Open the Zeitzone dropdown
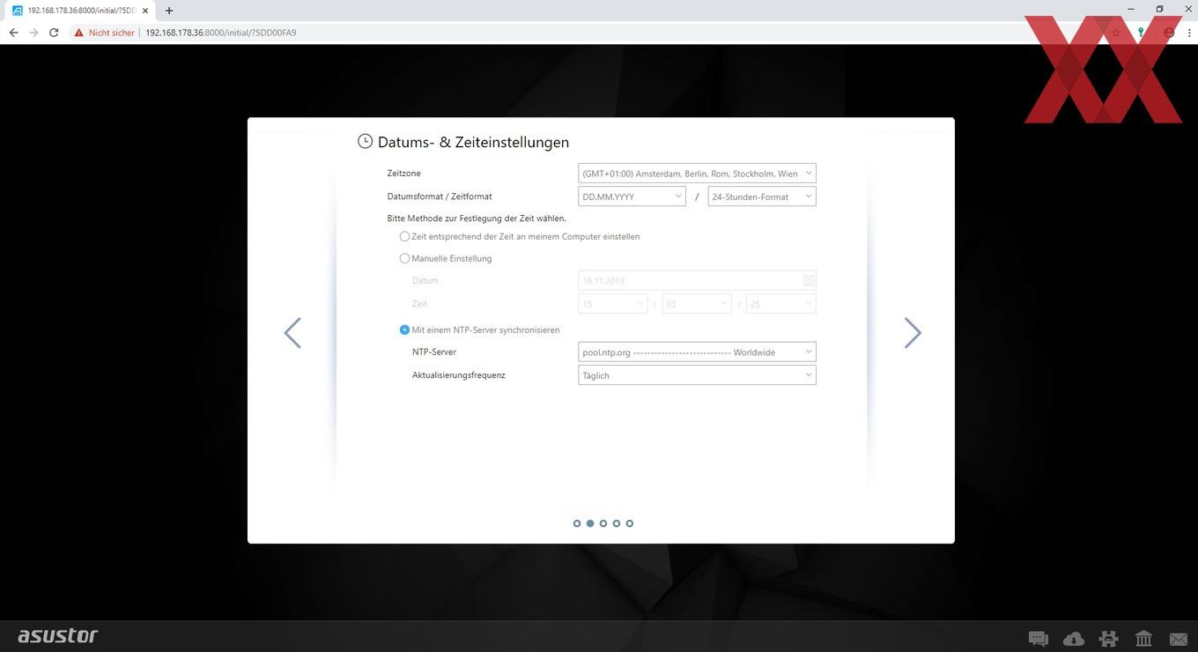Viewport: 1198px width, 652px height. click(x=697, y=174)
